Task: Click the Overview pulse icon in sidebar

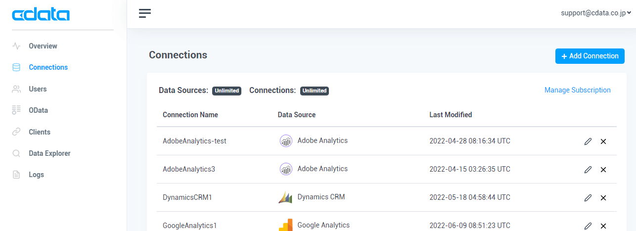Action: coord(16,46)
